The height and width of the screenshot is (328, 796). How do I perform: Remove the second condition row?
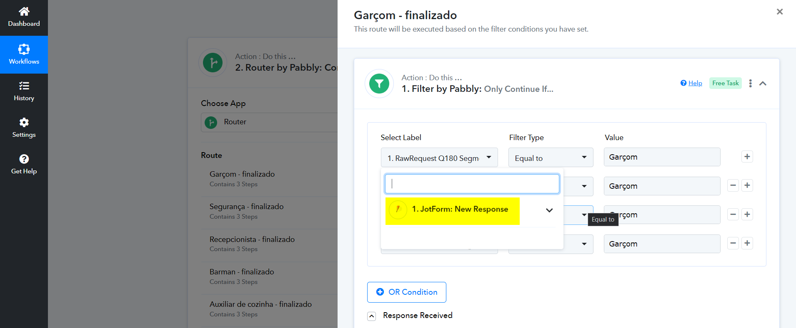pos(733,185)
